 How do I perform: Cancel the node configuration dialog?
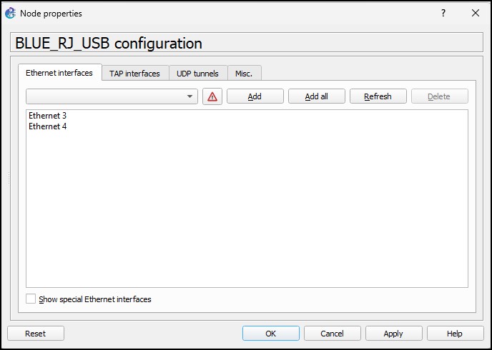click(332, 333)
